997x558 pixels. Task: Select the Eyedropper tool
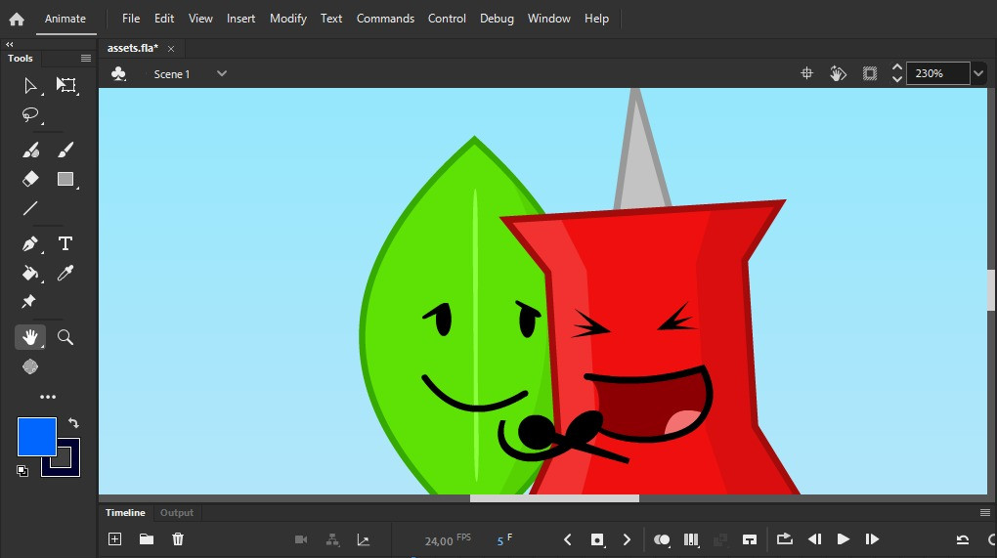[x=65, y=274]
